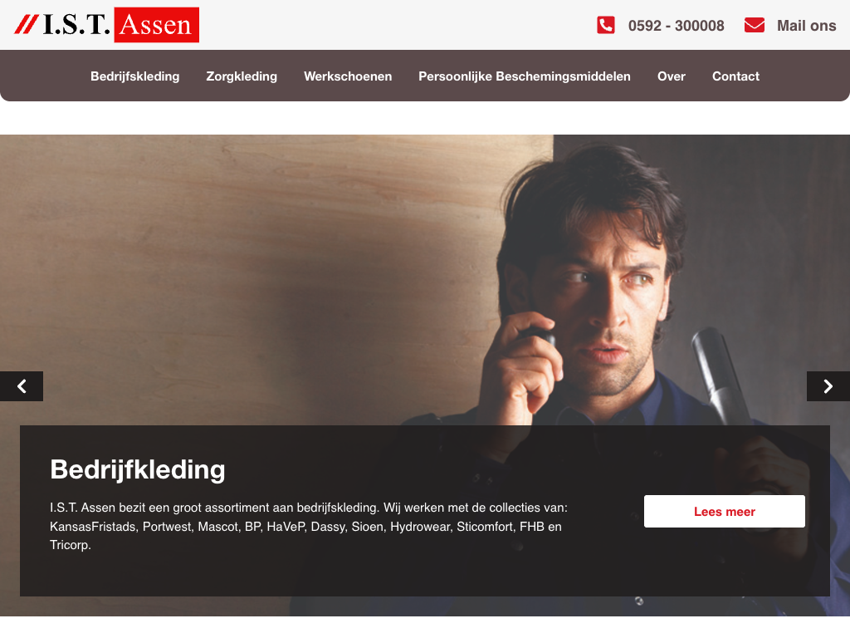The image size is (850, 638).
Task: Open the Contact page
Action: coord(735,76)
